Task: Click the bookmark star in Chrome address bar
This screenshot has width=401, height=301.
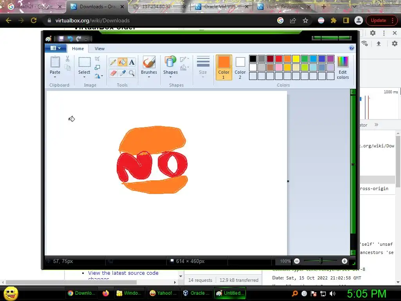Action: [305, 20]
